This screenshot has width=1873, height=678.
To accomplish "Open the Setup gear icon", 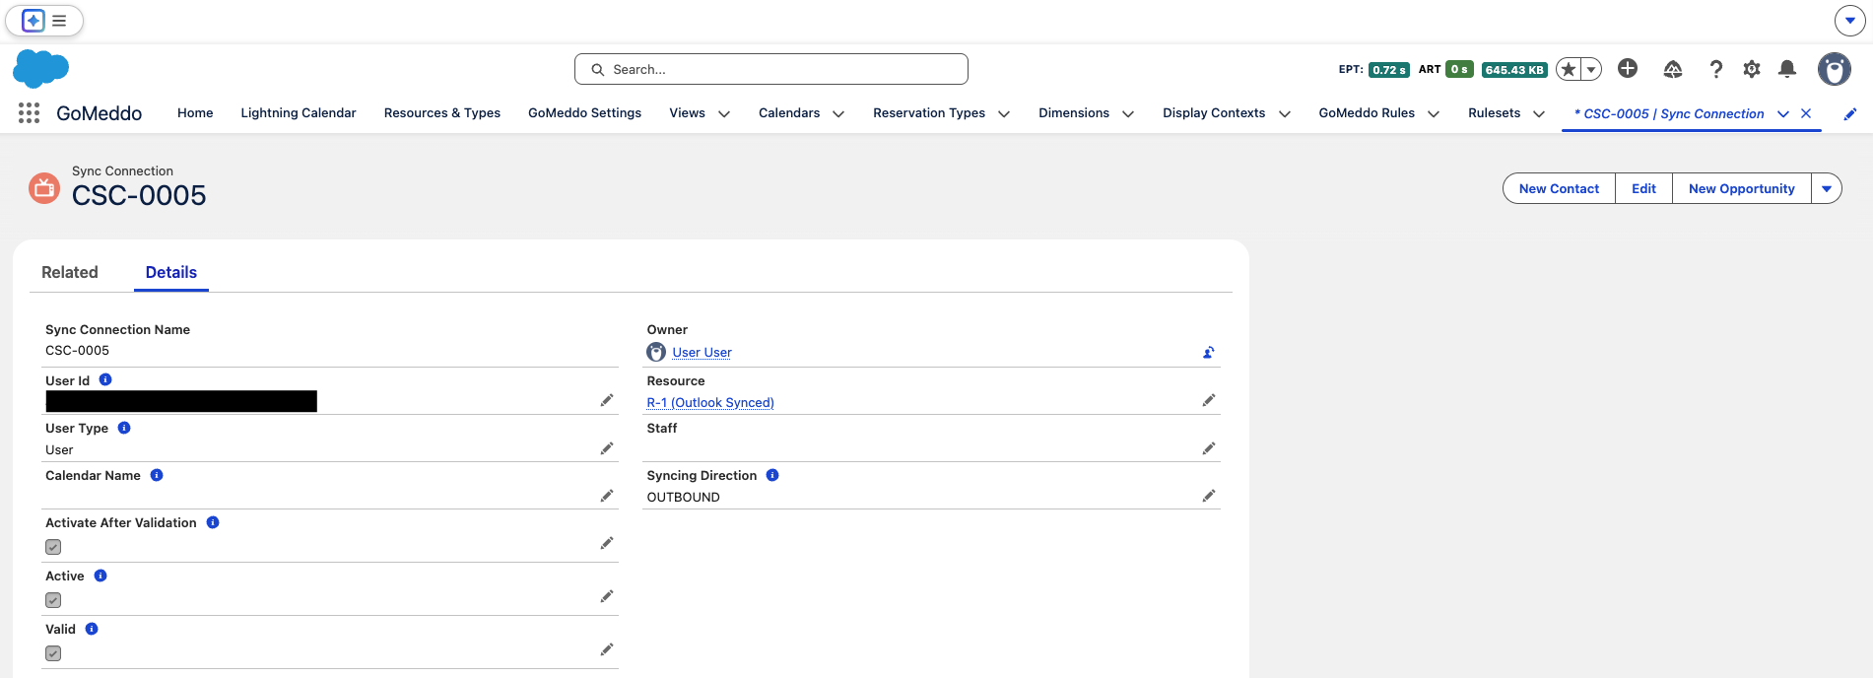I will coord(1752,69).
